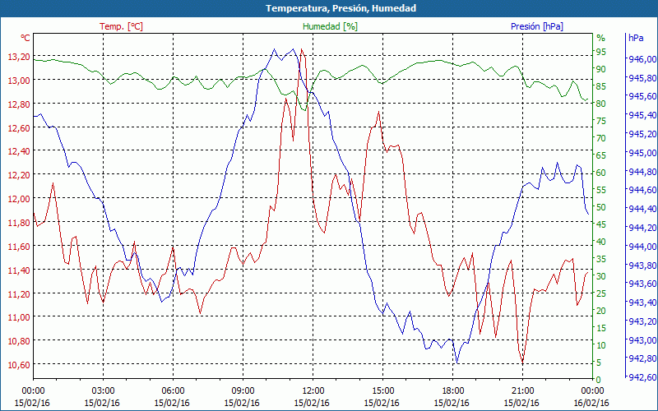Click the '11,60' temperature axis value
The height and width of the screenshot is (411, 658).
coord(19,246)
